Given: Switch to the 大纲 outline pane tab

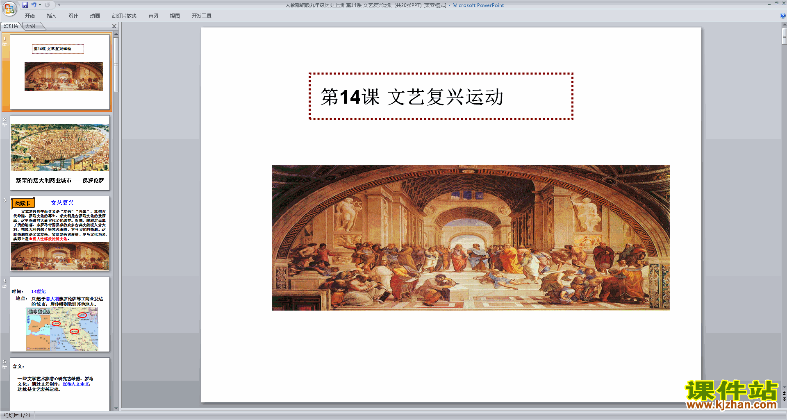Looking at the screenshot, I should coord(30,26).
